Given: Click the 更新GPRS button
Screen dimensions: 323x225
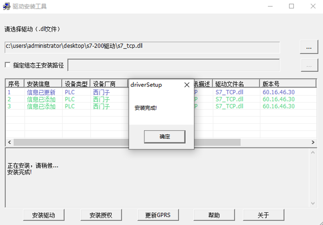Looking at the screenshot, I should [x=158, y=215].
